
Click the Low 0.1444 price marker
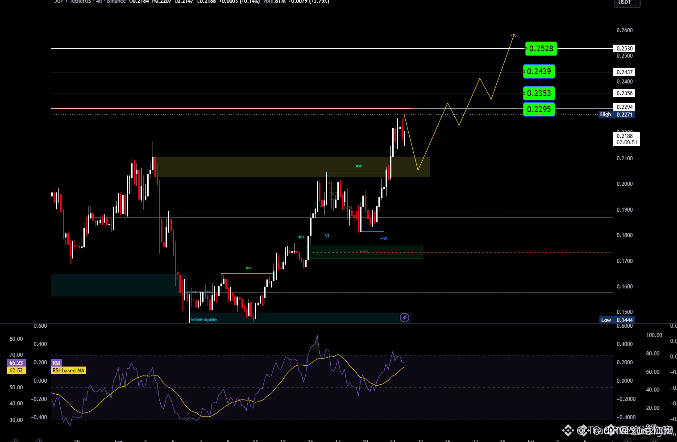click(x=617, y=320)
